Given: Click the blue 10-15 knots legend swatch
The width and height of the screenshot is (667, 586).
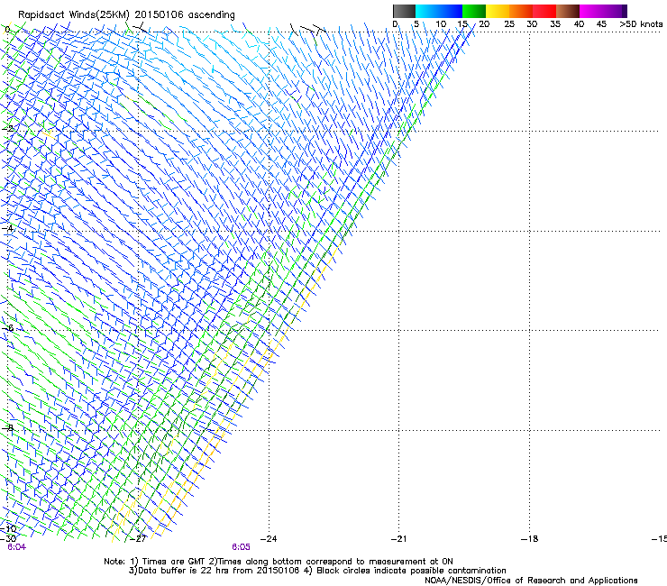Looking at the screenshot, I should click(x=451, y=11).
